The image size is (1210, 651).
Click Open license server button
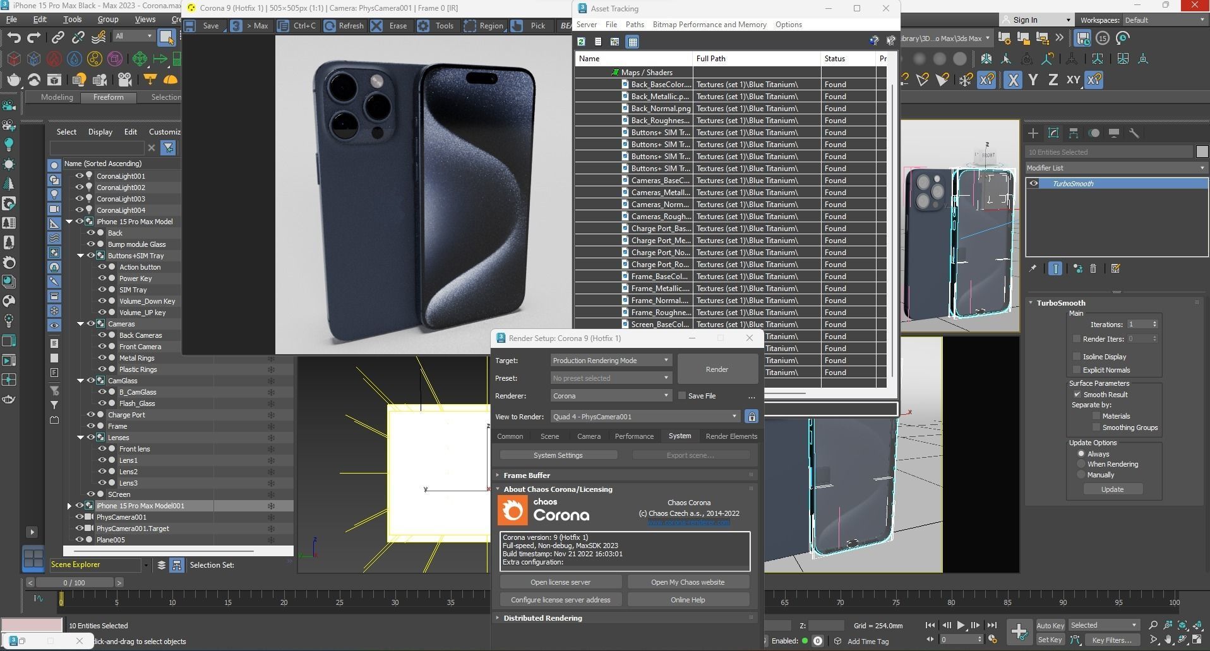[x=561, y=582]
